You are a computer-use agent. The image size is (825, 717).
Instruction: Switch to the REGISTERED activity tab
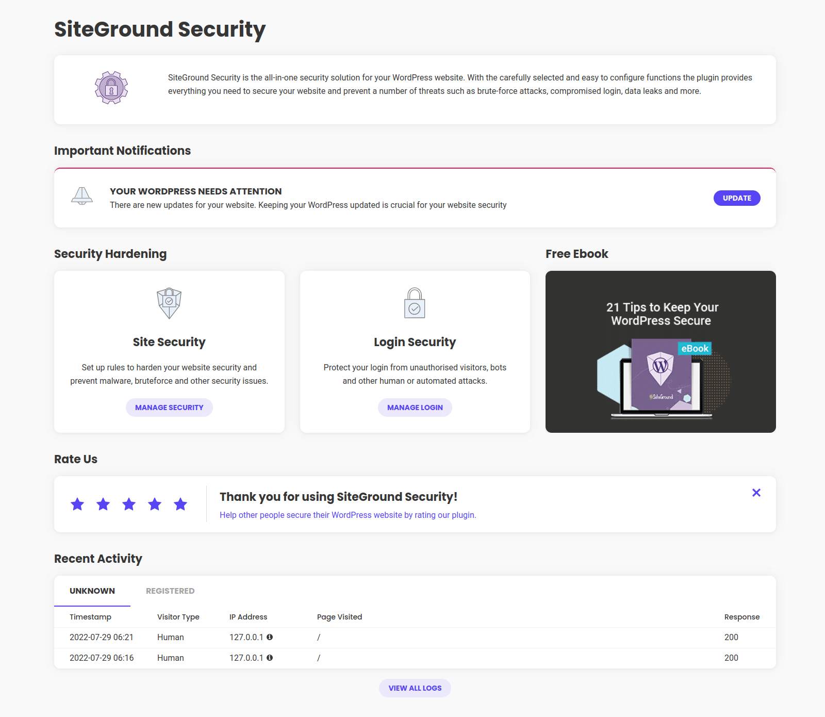point(170,591)
